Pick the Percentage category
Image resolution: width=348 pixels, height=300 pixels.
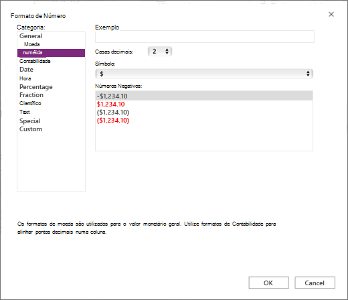36,87
